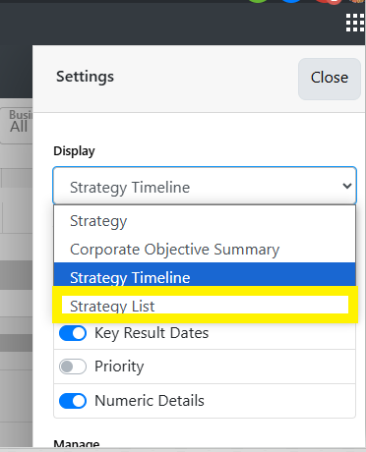Disable the Key Result Dates switch
This screenshot has width=366, height=452.
[x=73, y=333]
